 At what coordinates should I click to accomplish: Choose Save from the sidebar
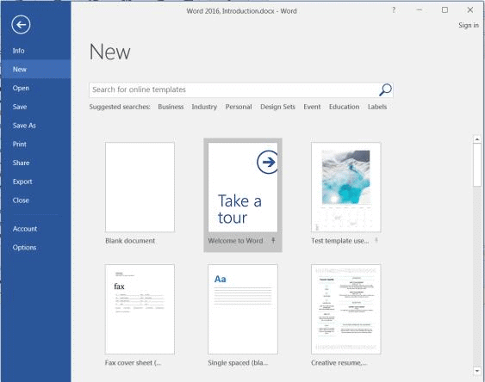pos(36,107)
